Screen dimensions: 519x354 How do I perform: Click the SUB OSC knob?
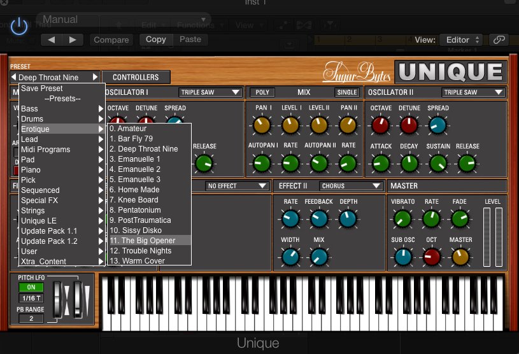(403, 257)
